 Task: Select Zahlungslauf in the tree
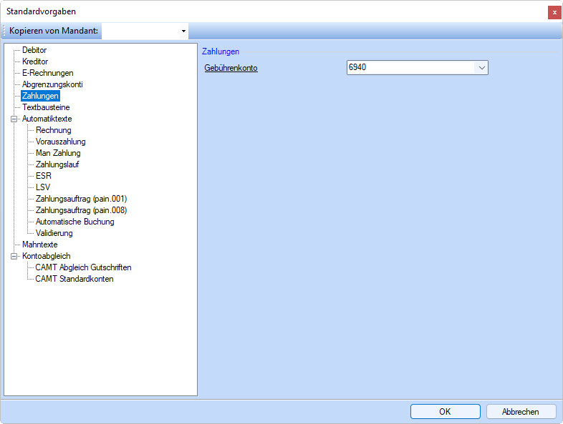pyautogui.click(x=57, y=164)
